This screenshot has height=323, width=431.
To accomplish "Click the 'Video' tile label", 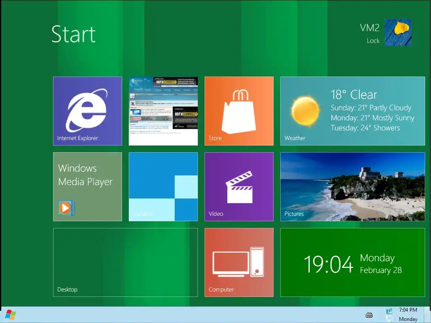I will 216,214.
